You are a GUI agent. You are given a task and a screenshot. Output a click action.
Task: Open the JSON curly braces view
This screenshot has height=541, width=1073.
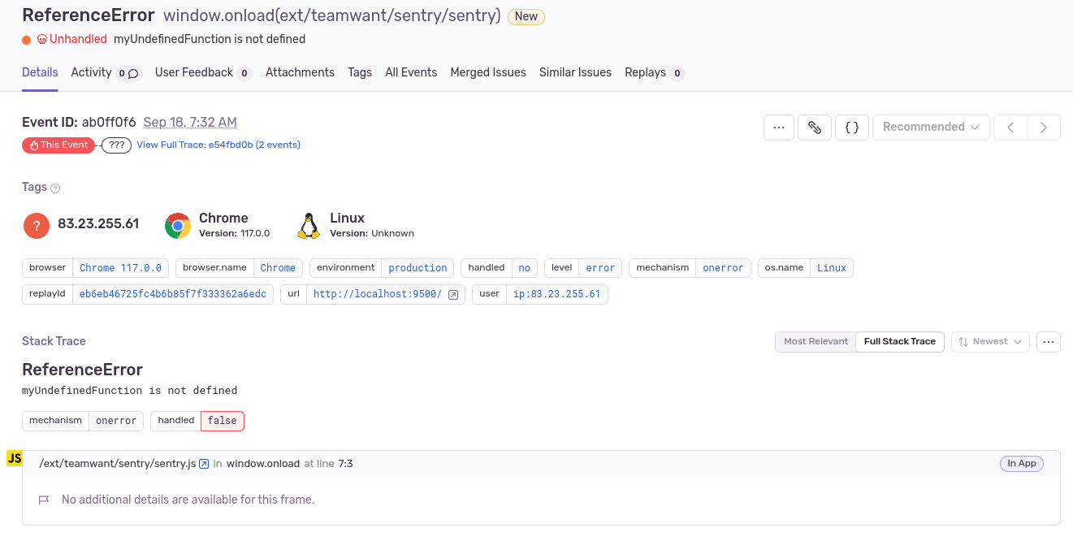852,128
